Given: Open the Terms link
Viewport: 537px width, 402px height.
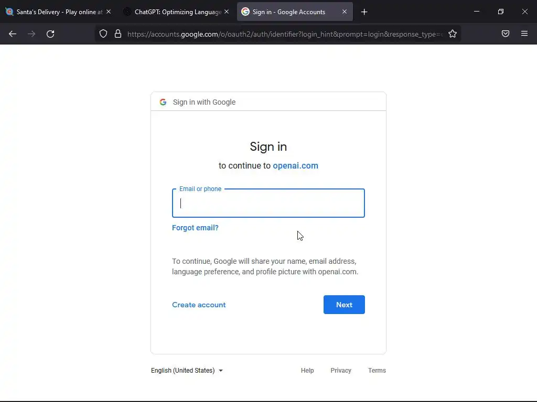Looking at the screenshot, I should 377,371.
